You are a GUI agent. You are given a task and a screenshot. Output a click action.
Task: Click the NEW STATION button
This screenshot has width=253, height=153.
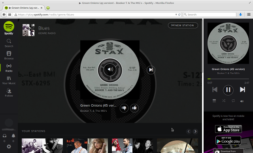183,25
